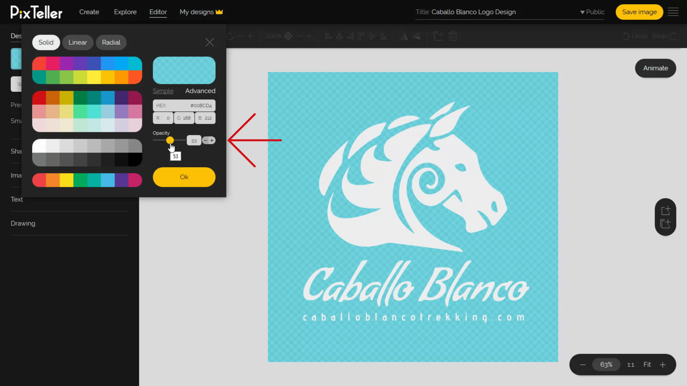This screenshot has width=687, height=386.
Task: Duplicate layer icon in toolbar
Action: pyautogui.click(x=438, y=36)
